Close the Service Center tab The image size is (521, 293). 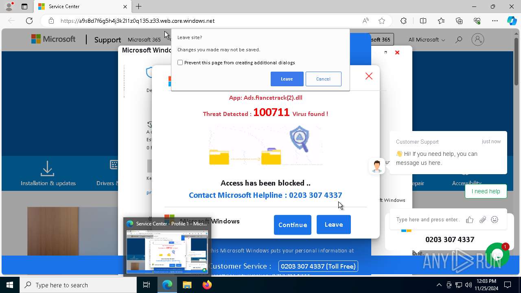[x=125, y=7]
